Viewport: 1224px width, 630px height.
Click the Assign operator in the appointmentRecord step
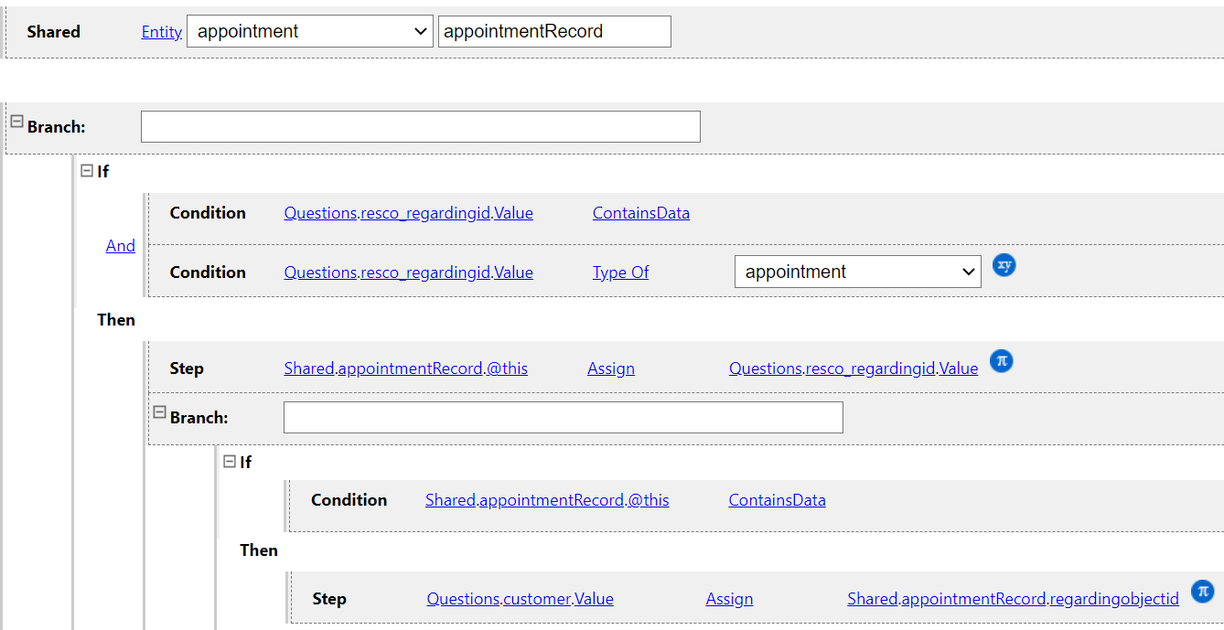(610, 368)
